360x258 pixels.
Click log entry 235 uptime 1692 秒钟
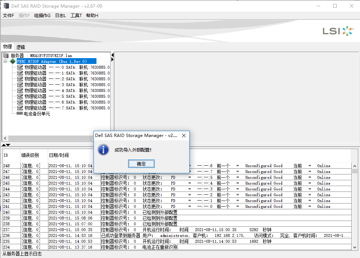coord(260,241)
